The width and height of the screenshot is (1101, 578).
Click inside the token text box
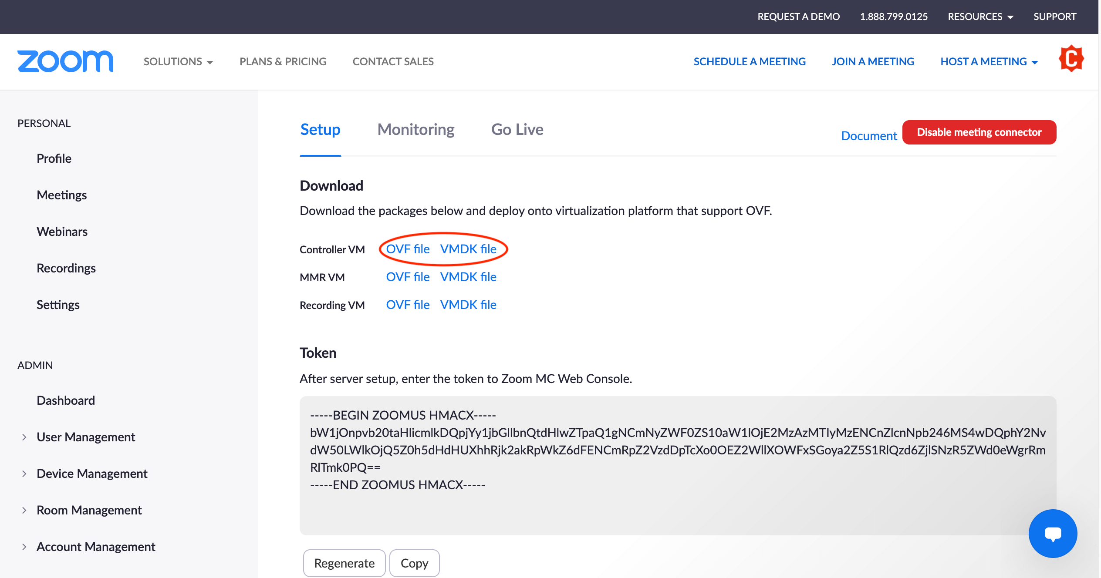[x=678, y=465]
